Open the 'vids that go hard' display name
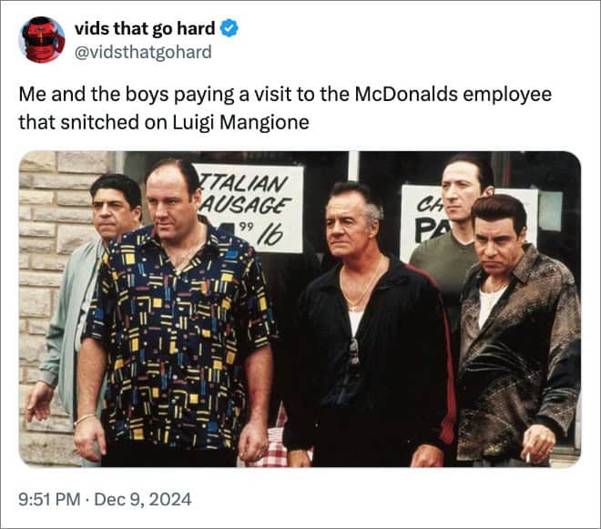The width and height of the screenshot is (601, 529). [x=145, y=29]
